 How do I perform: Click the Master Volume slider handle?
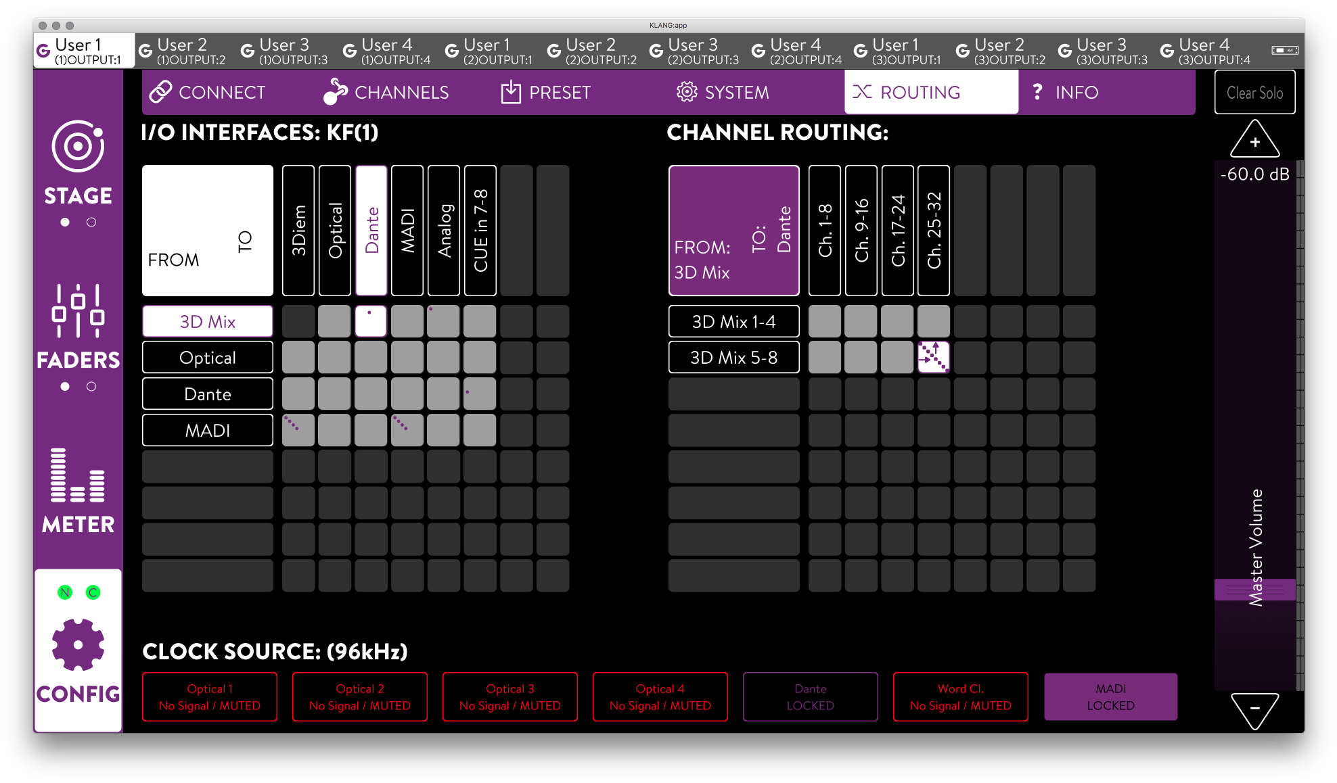pos(1254,590)
